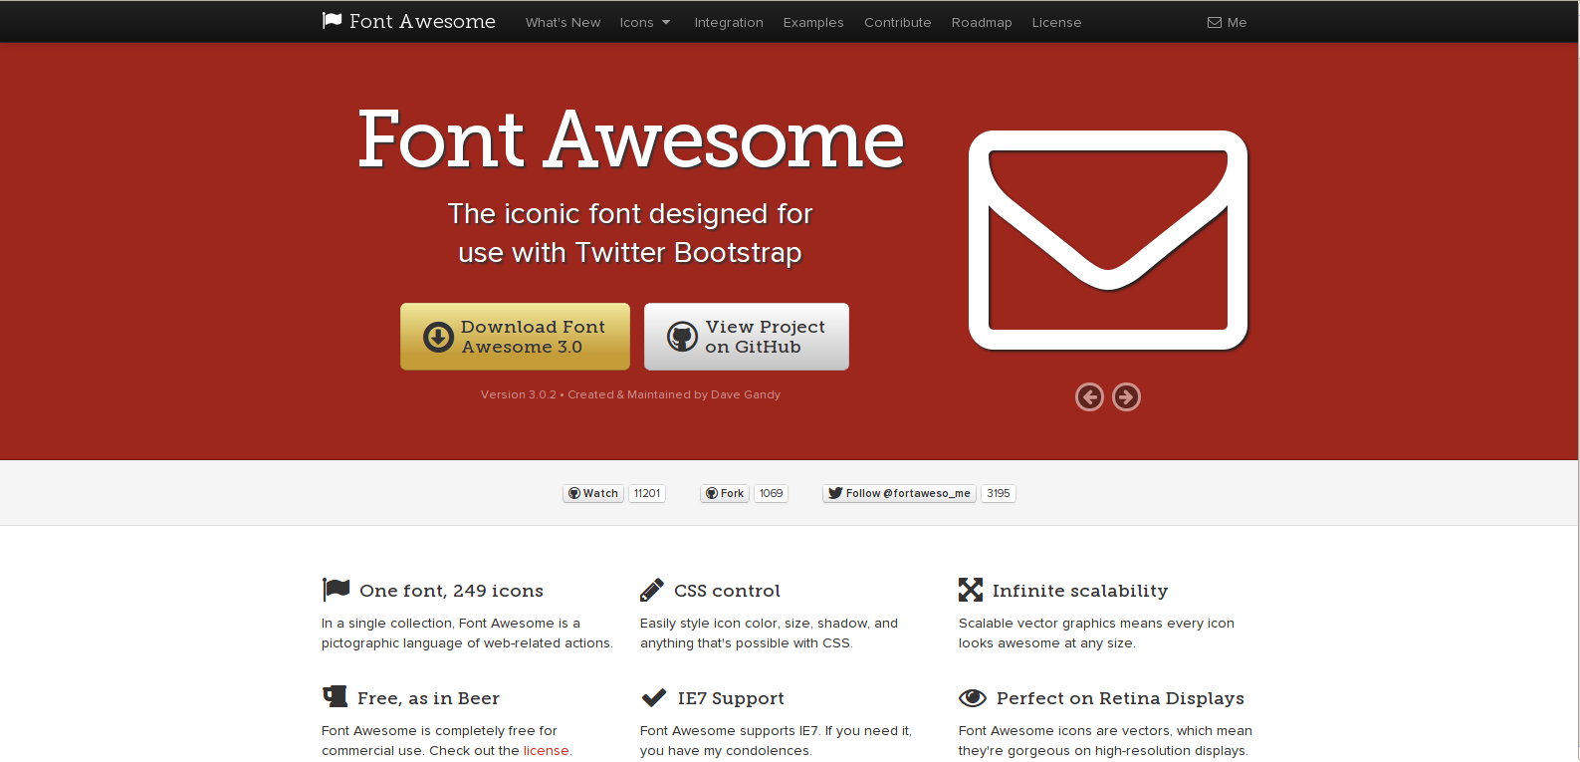
Task: Open the Roadmap navigation link
Action: click(x=982, y=22)
